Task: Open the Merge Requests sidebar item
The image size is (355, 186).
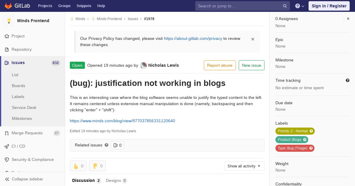Action: point(33,133)
